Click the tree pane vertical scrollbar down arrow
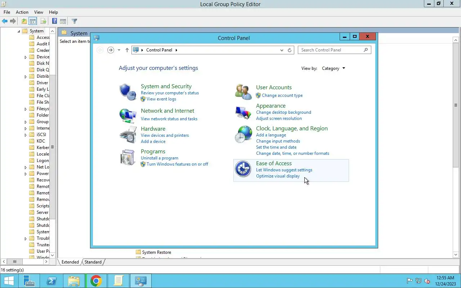This screenshot has height=288, width=461. tap(53, 255)
